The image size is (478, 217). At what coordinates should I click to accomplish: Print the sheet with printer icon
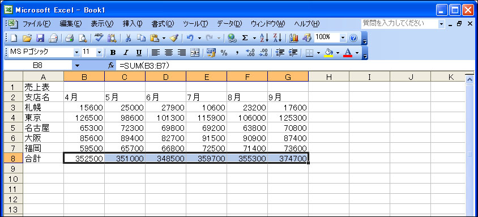tap(70, 38)
